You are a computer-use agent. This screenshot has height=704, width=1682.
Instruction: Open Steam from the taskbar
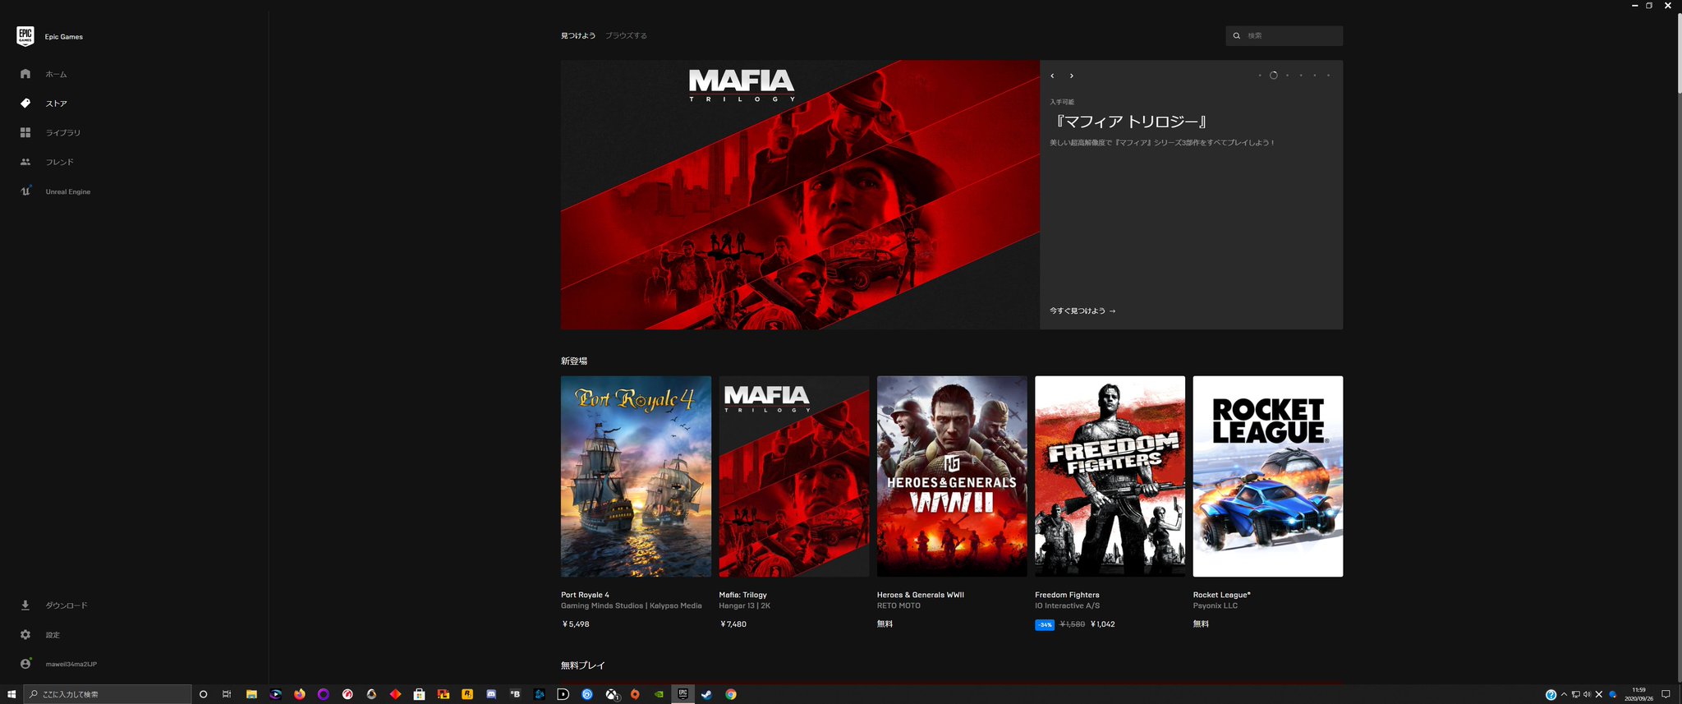pyautogui.click(x=706, y=694)
